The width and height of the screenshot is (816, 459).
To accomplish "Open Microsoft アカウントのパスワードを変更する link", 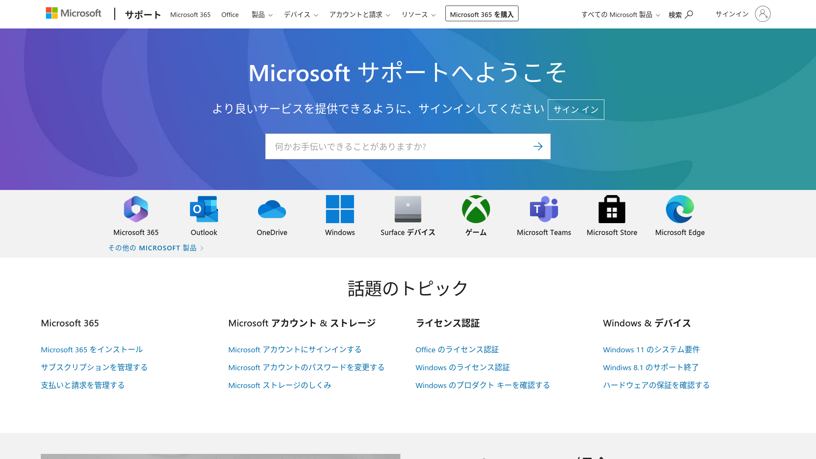I will pos(306,367).
